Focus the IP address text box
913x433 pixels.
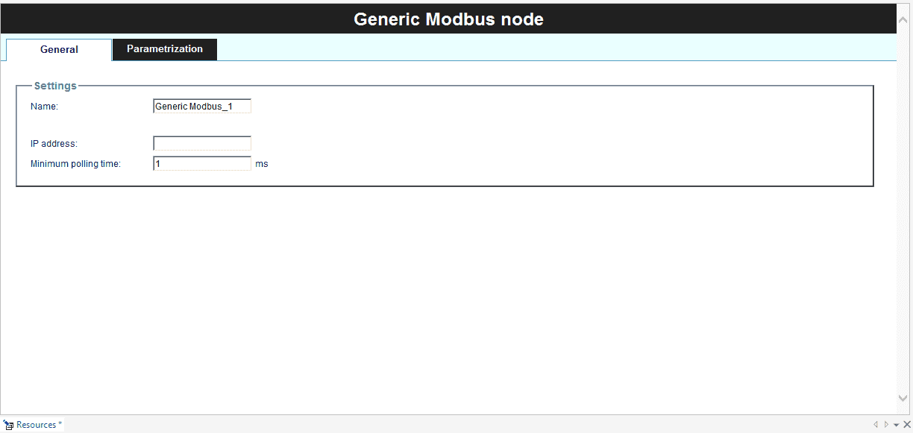point(202,143)
